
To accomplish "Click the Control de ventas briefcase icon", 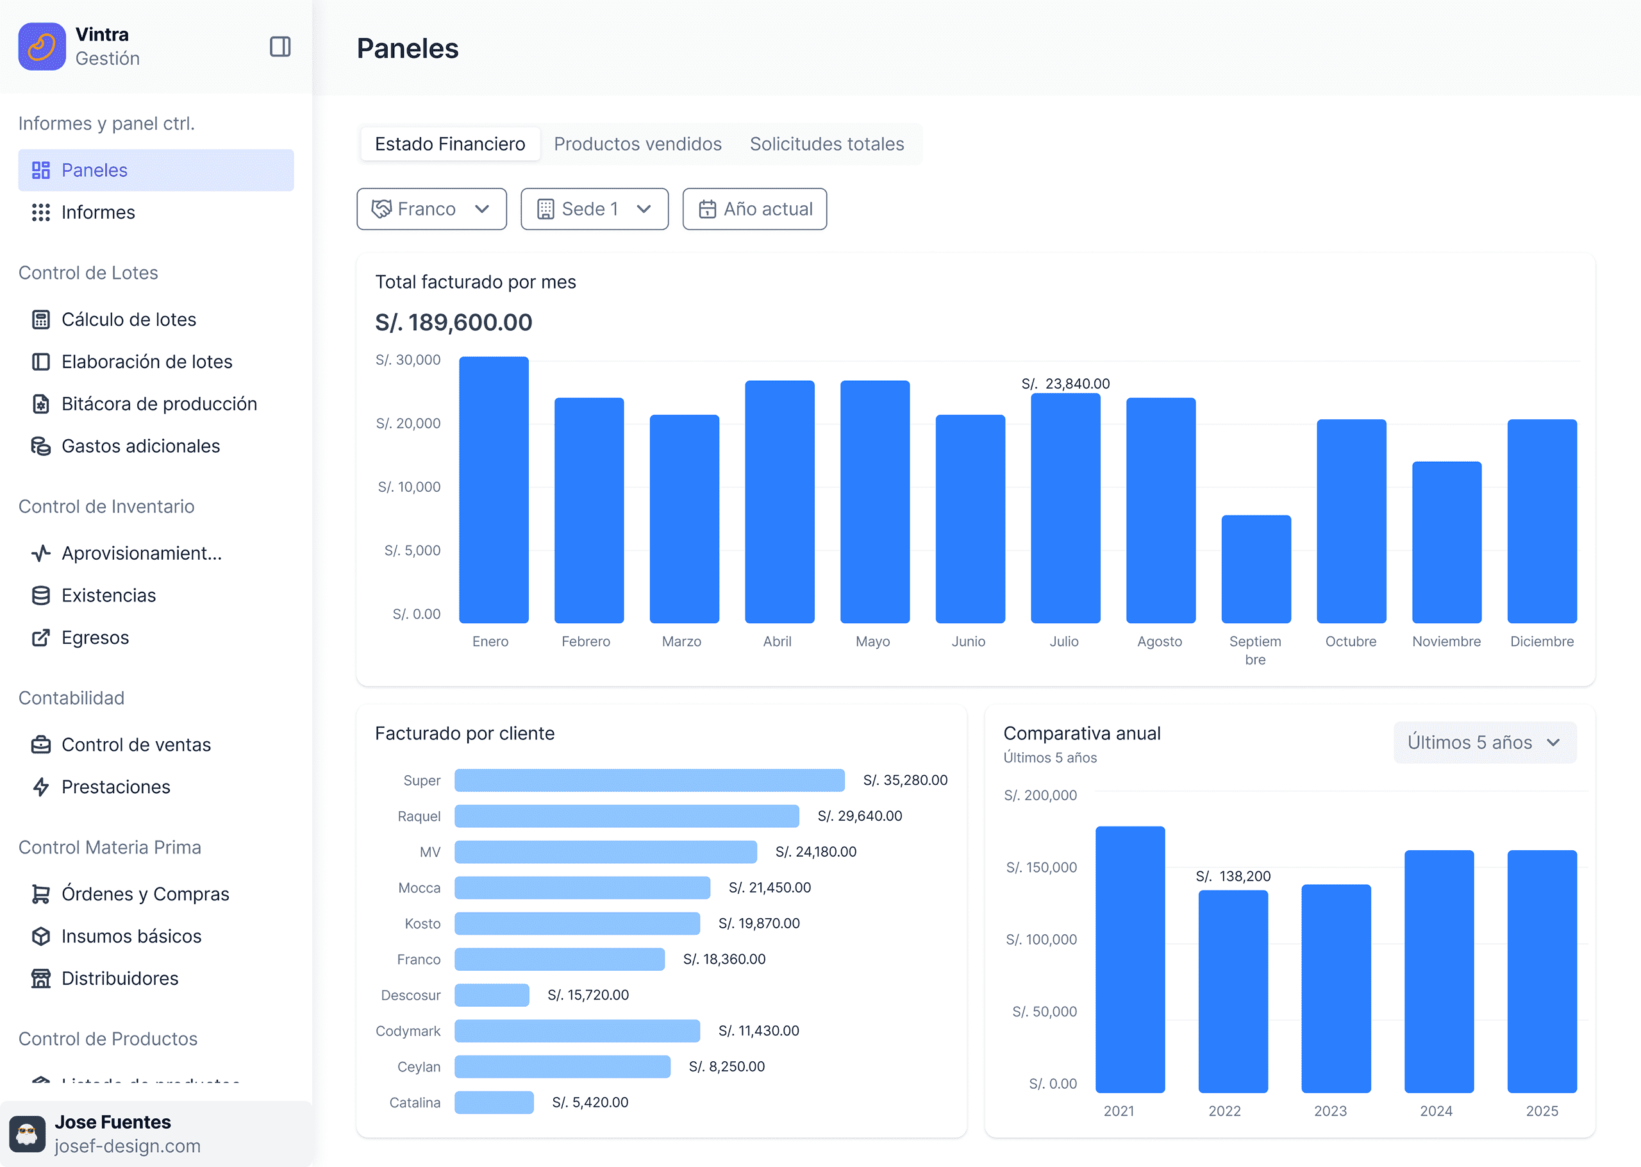I will click(x=41, y=744).
